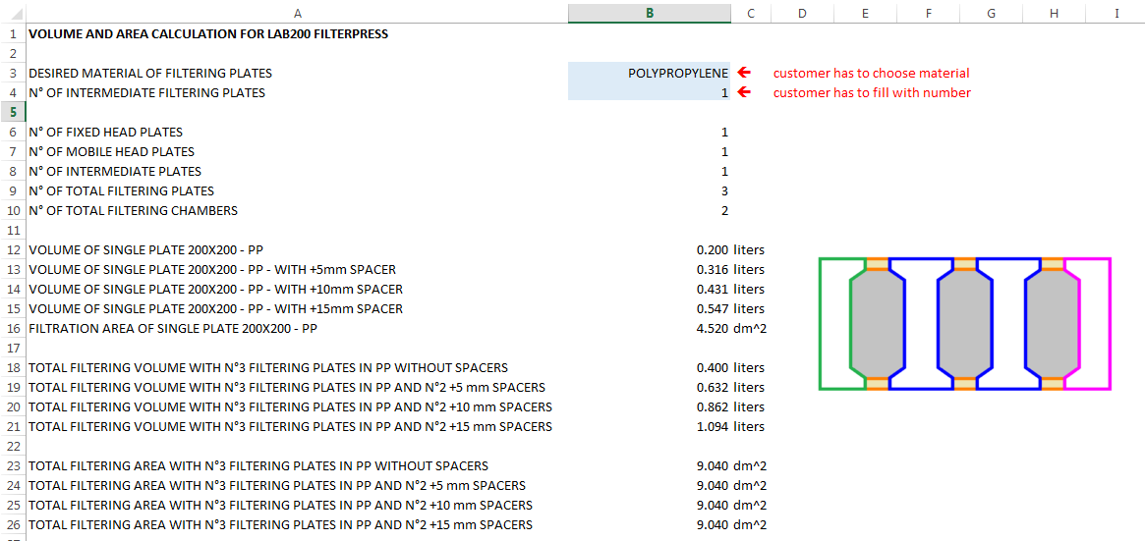Select column B header
1145x541 pixels.
pos(649,13)
